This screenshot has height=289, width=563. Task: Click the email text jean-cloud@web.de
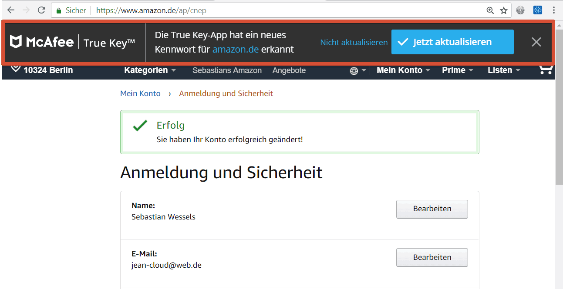coord(166,265)
